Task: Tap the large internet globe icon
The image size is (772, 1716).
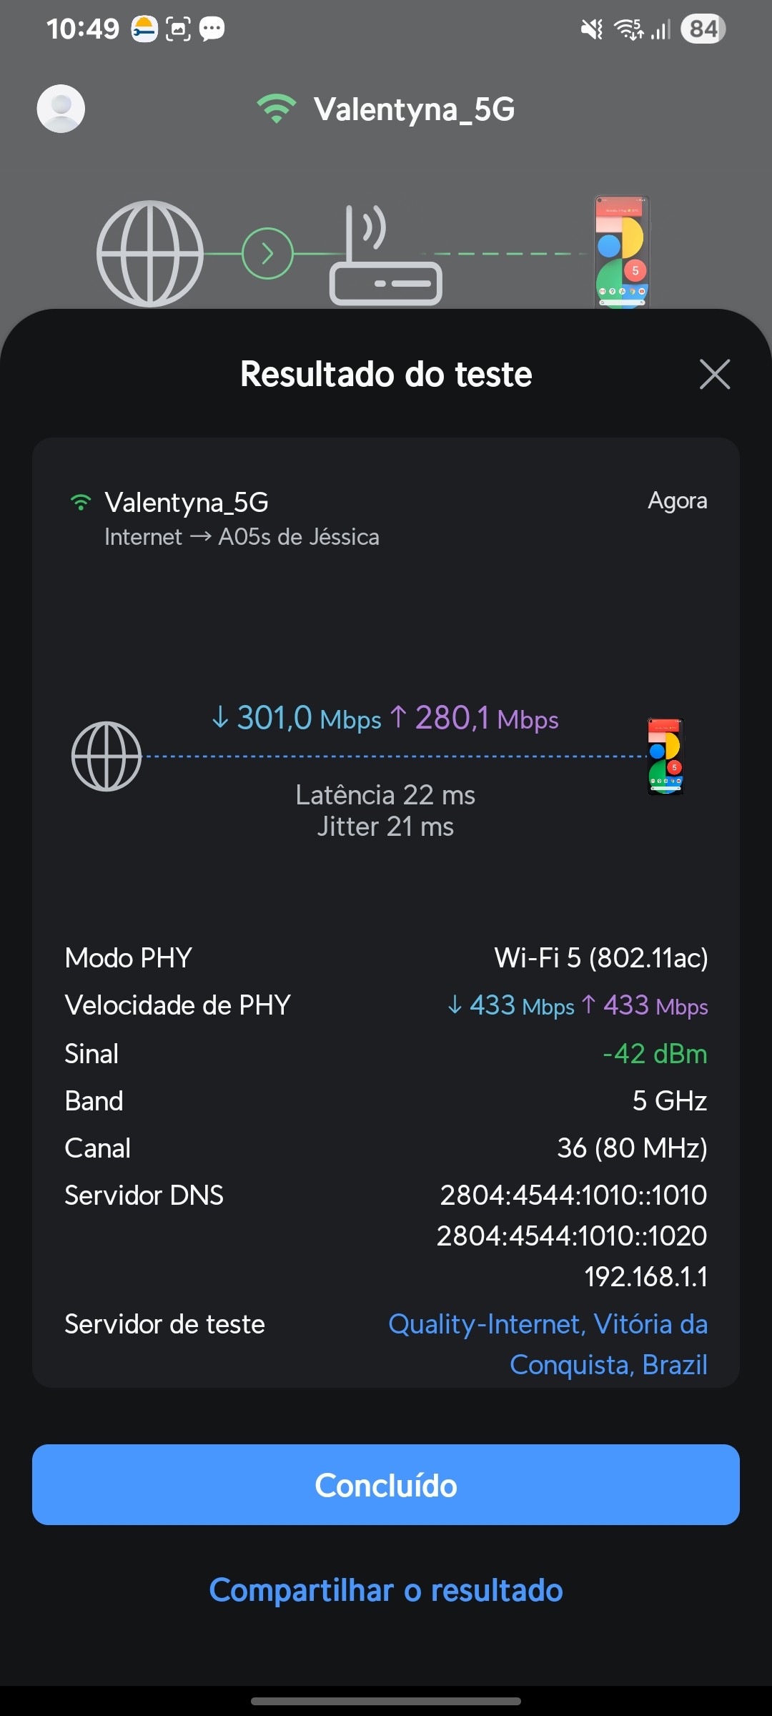Action: [150, 254]
